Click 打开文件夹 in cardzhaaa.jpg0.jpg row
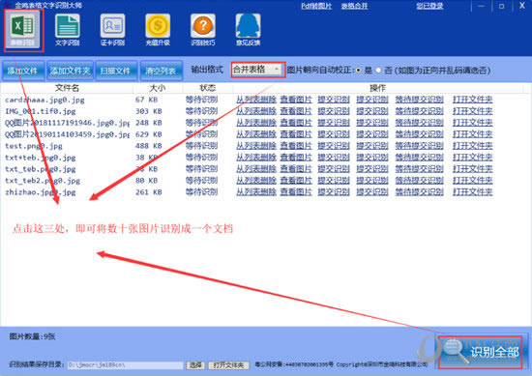The height and width of the screenshot is (376, 532). tap(473, 100)
